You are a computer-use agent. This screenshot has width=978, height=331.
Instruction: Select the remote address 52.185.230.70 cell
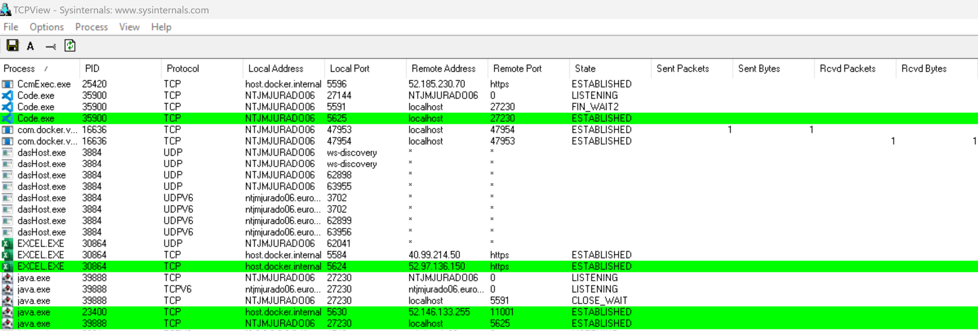437,84
